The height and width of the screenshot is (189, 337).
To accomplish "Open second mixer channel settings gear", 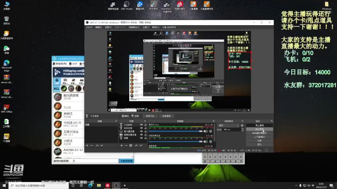I will 211,142.
